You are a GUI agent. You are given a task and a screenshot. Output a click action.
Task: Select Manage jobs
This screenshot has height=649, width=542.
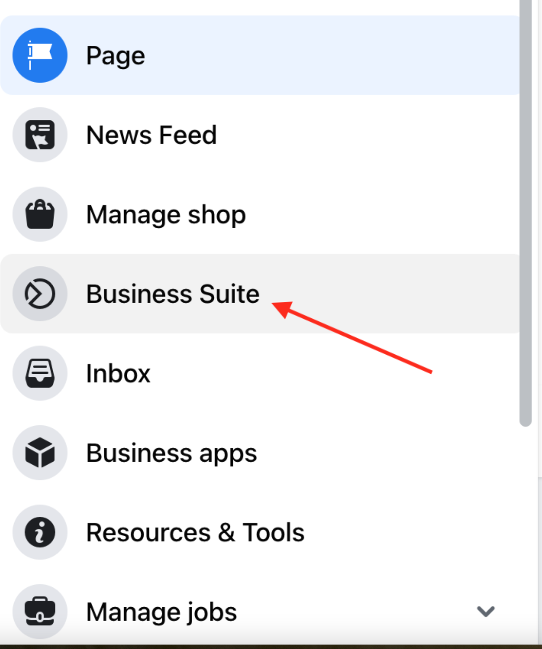(161, 611)
